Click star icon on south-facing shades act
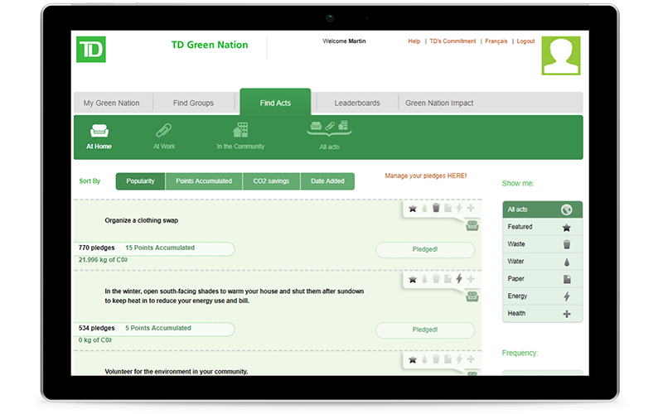 (413, 279)
